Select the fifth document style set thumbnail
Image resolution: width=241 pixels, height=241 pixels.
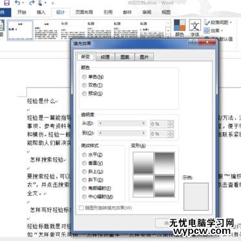pos(125,30)
